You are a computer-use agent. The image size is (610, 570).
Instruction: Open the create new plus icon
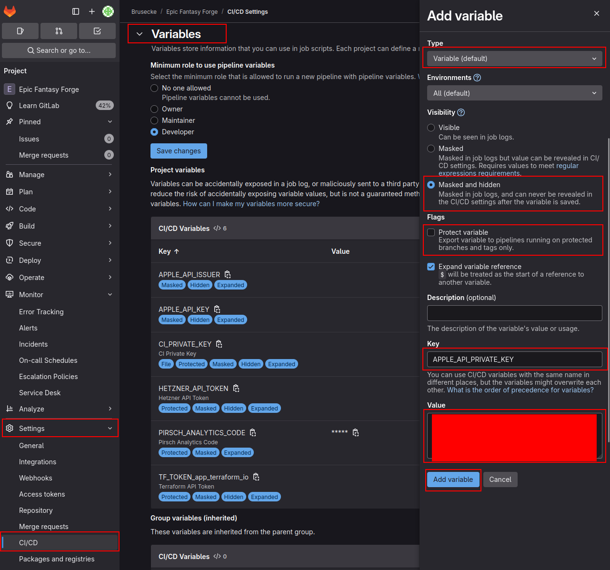pyautogui.click(x=92, y=11)
